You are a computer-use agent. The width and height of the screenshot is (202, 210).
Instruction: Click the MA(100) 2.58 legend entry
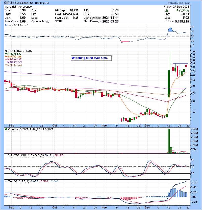pos(15,65)
